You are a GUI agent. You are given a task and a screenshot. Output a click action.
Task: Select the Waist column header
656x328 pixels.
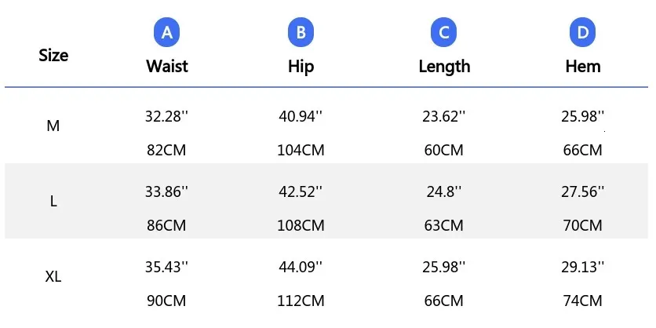click(x=167, y=66)
